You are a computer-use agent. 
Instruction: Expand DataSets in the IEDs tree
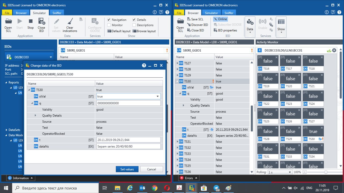tap(6, 130)
